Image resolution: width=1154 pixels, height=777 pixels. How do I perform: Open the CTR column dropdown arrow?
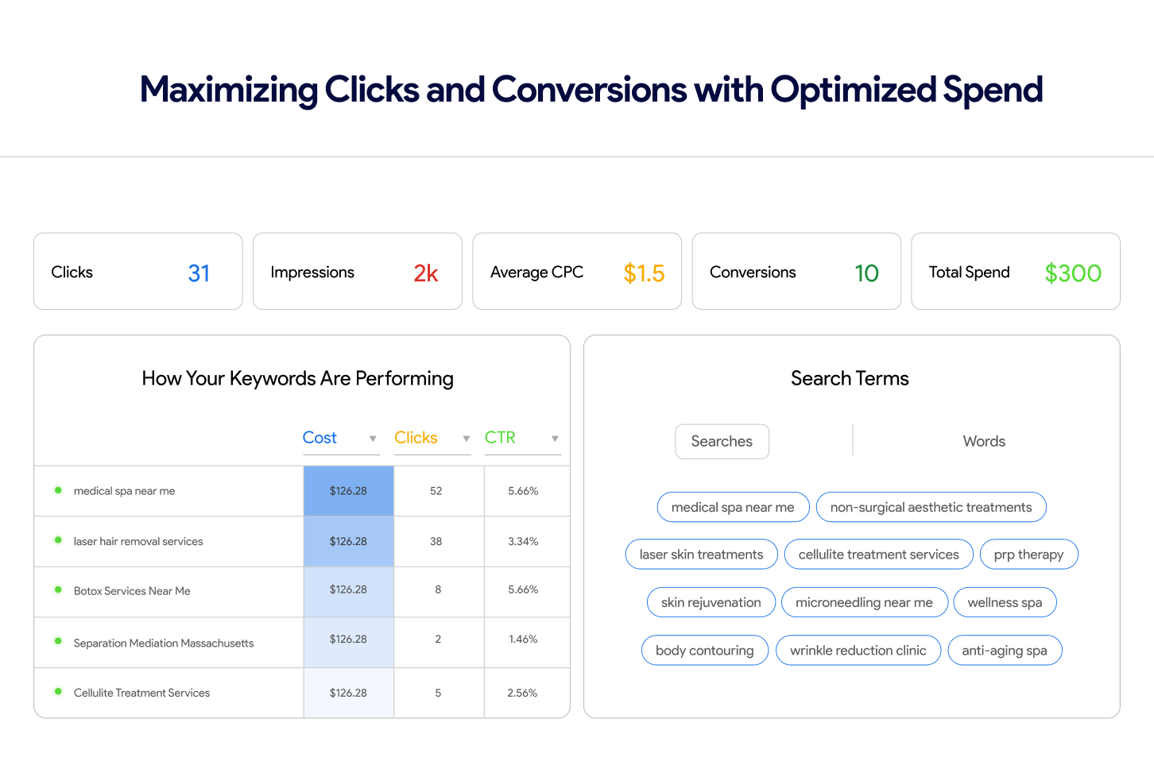click(x=555, y=439)
